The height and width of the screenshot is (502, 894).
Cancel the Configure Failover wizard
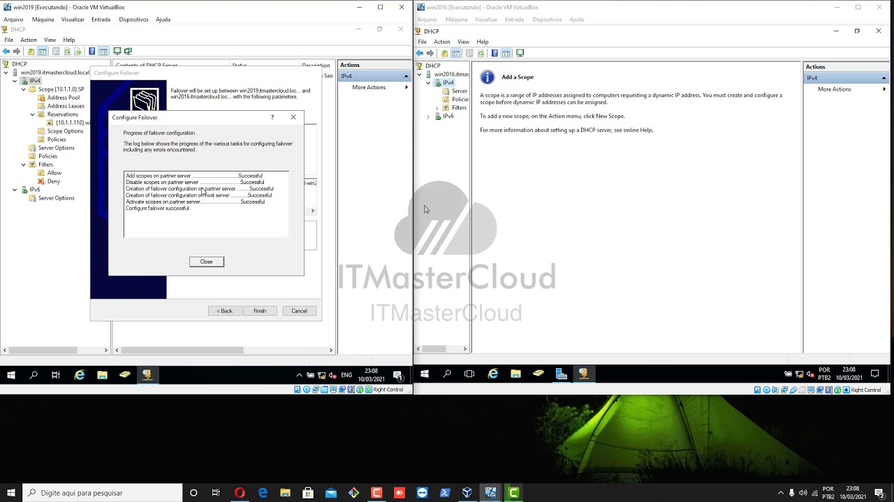(x=299, y=311)
